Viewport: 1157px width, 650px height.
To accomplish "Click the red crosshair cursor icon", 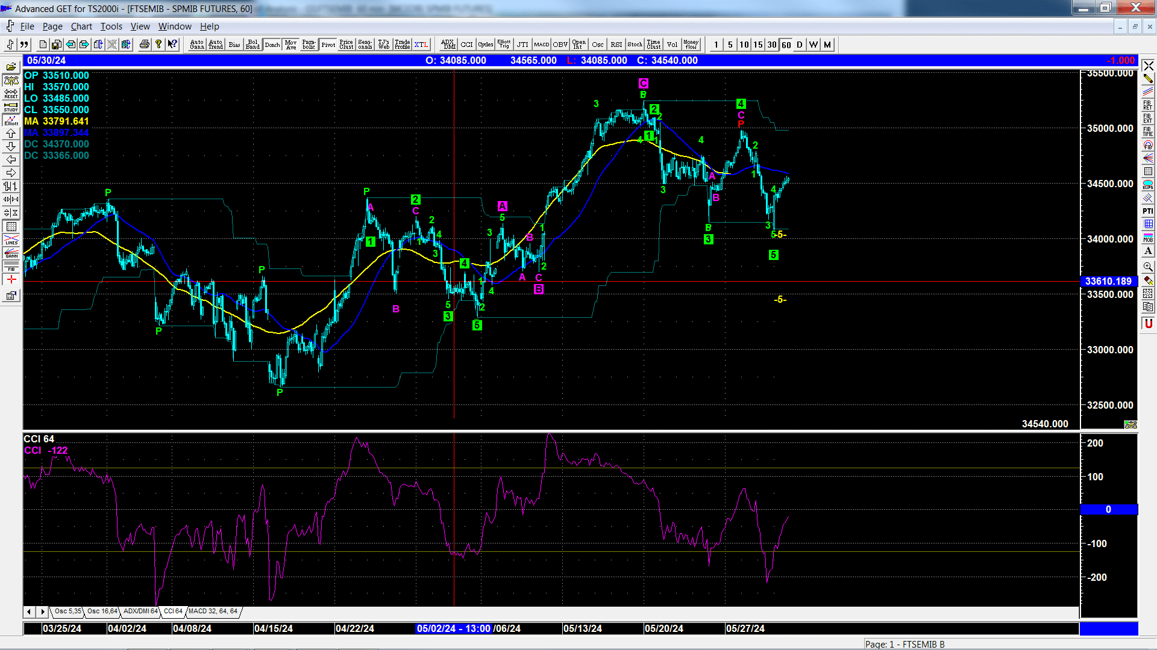I will 11,279.
